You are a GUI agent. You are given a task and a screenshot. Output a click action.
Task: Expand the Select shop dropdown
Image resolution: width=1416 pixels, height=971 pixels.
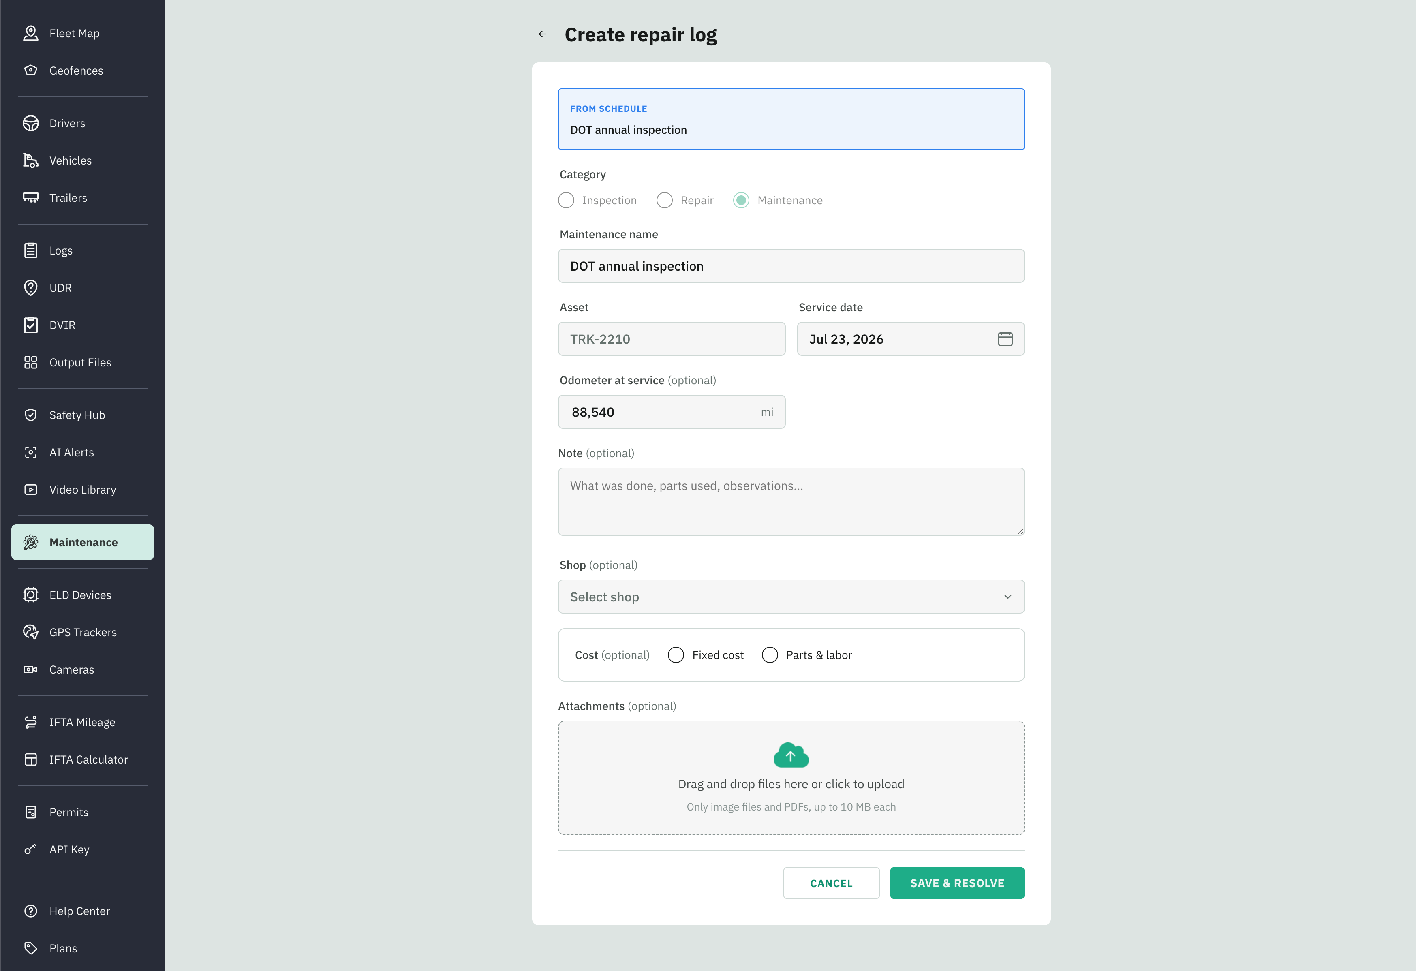point(791,597)
